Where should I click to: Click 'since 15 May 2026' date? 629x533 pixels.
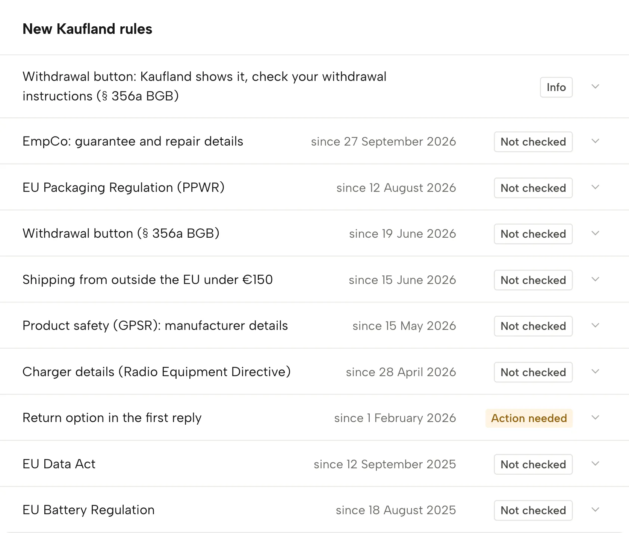404,326
